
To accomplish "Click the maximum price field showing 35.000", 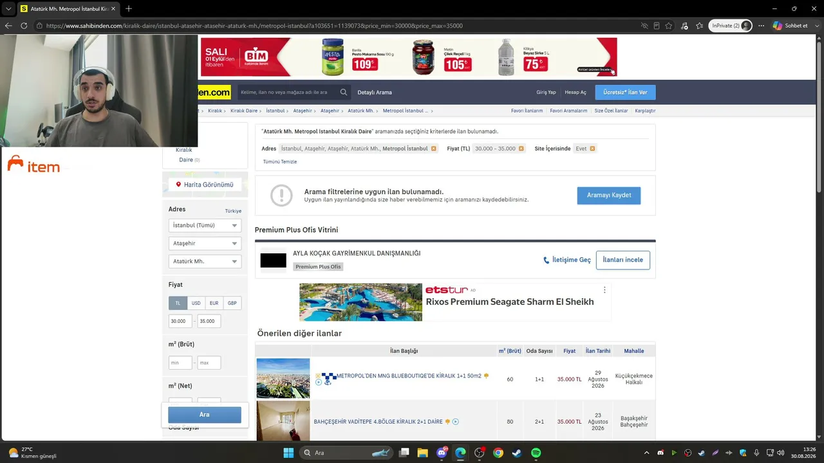I will tap(209, 321).
